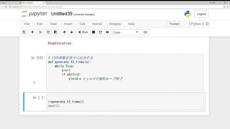
Task: Open the Cell menu
Action: pos(82,24)
